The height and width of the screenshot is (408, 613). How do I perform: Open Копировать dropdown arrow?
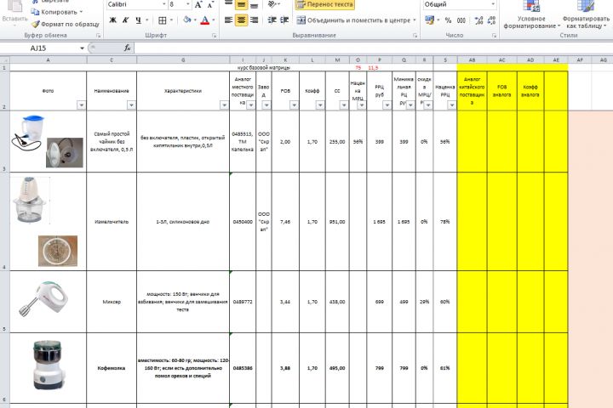[82, 12]
